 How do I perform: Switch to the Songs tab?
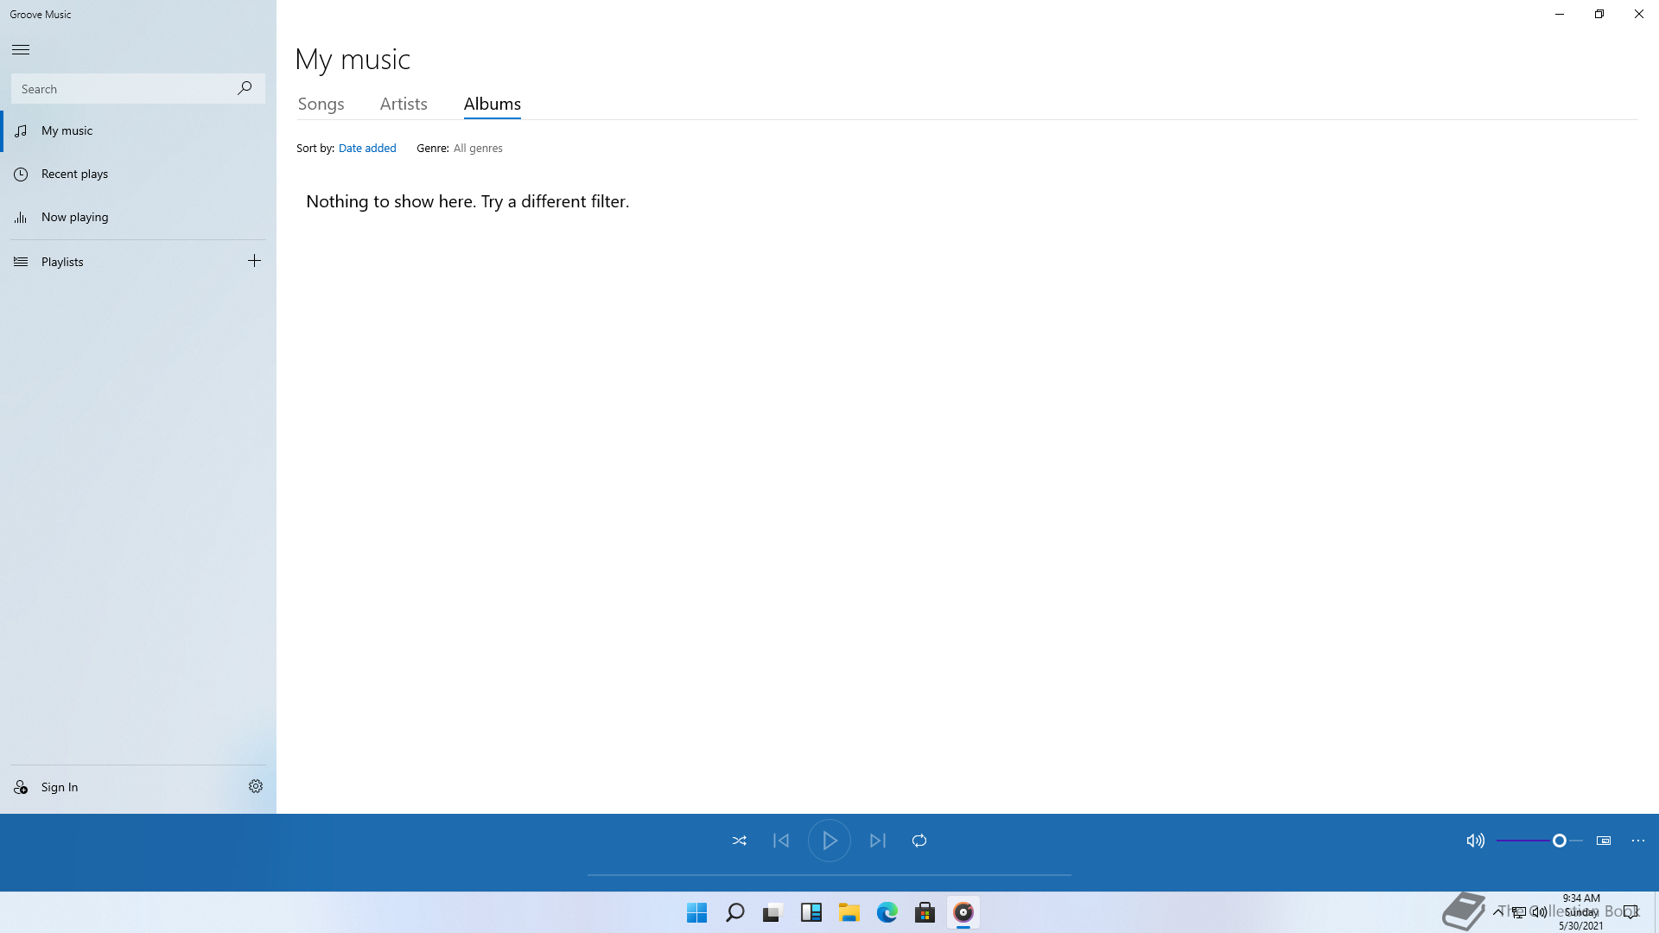point(321,104)
